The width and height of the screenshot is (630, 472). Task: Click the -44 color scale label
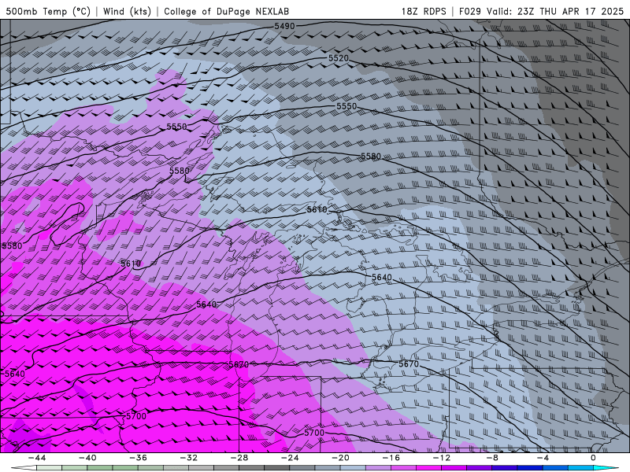coord(36,458)
